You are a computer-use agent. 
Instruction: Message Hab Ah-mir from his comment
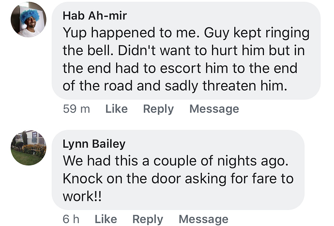pos(214,109)
